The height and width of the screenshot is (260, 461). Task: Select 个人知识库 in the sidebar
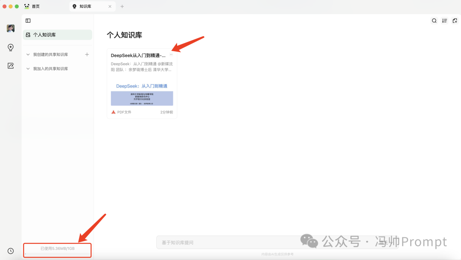58,35
